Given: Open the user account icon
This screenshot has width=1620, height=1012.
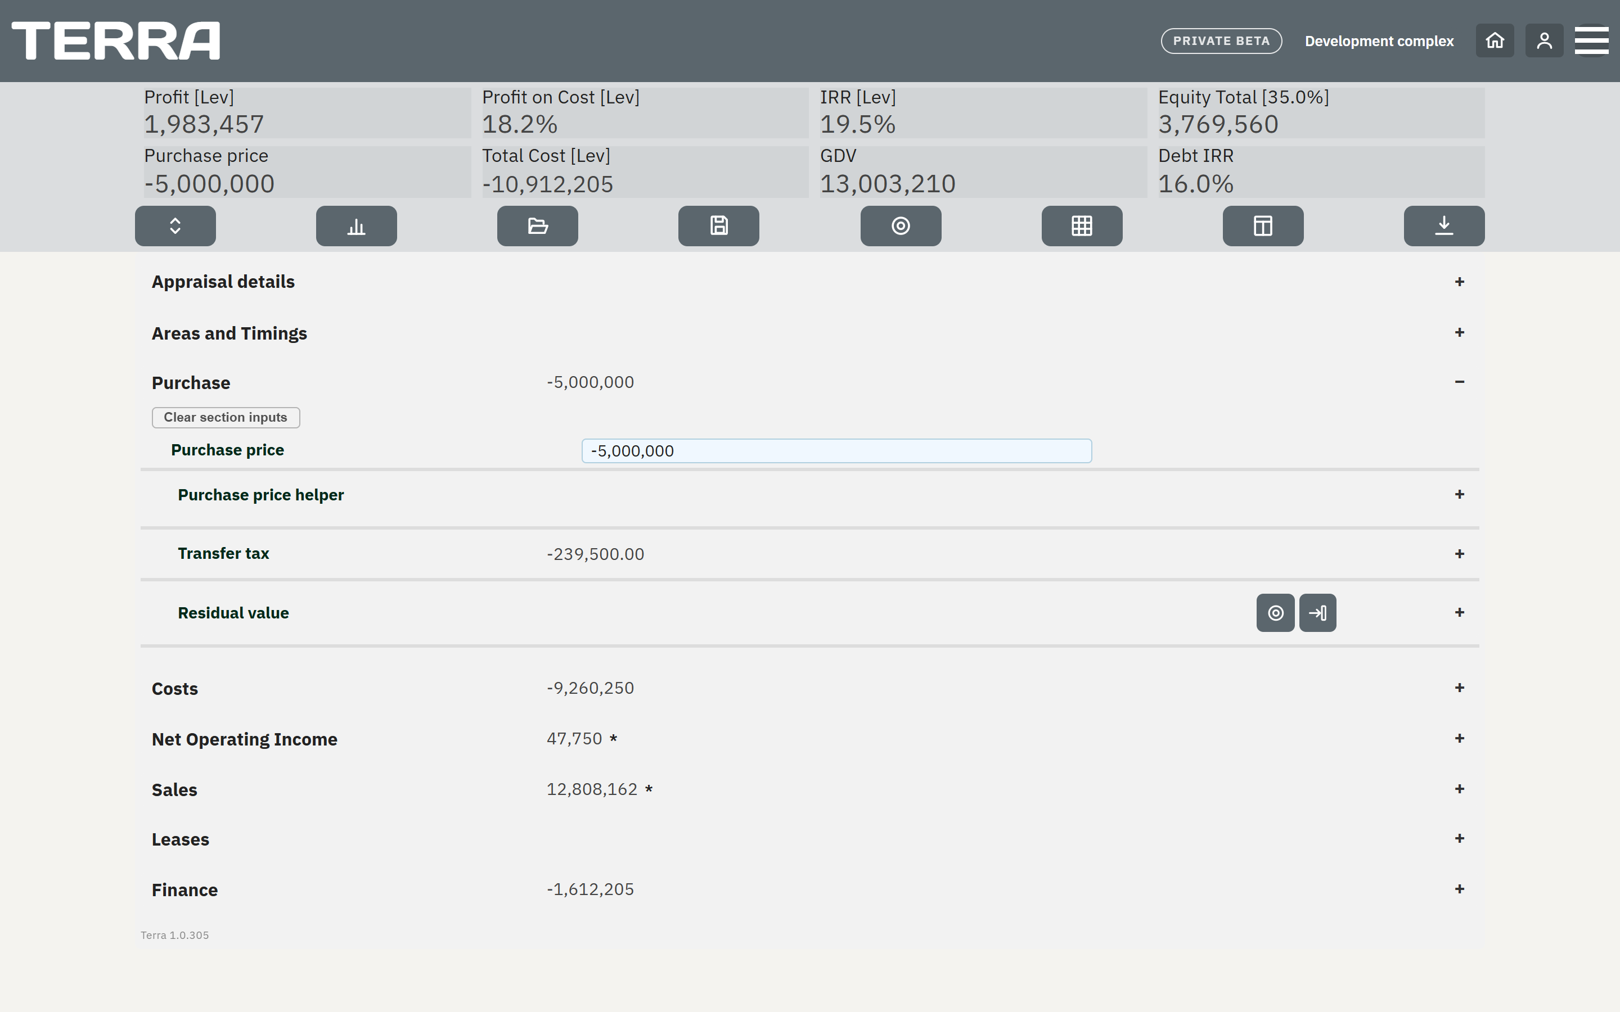Looking at the screenshot, I should tap(1545, 41).
